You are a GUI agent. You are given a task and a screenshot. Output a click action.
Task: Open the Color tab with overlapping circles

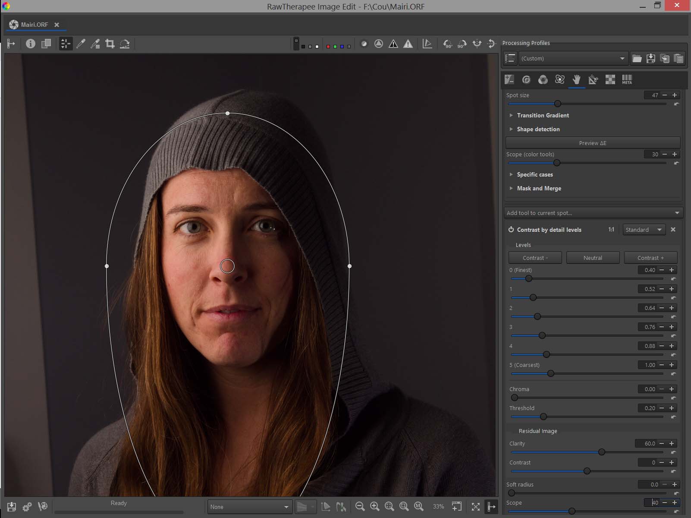(543, 79)
